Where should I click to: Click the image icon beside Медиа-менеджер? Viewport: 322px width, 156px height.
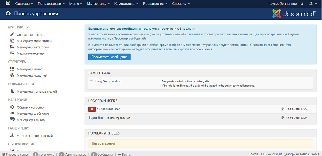(12, 53)
